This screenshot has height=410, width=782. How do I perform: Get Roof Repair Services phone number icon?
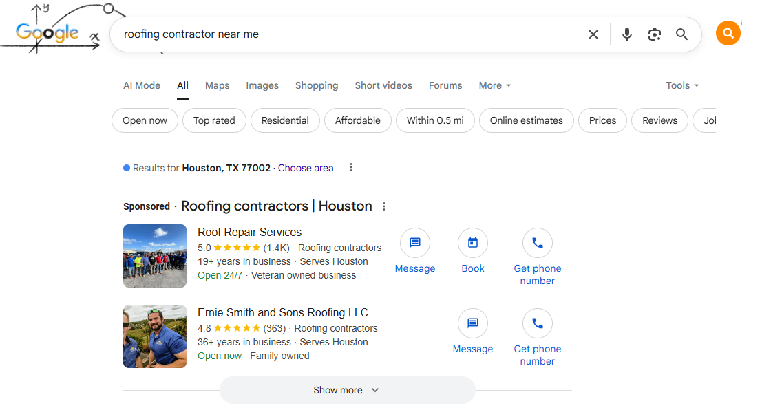pyautogui.click(x=538, y=243)
